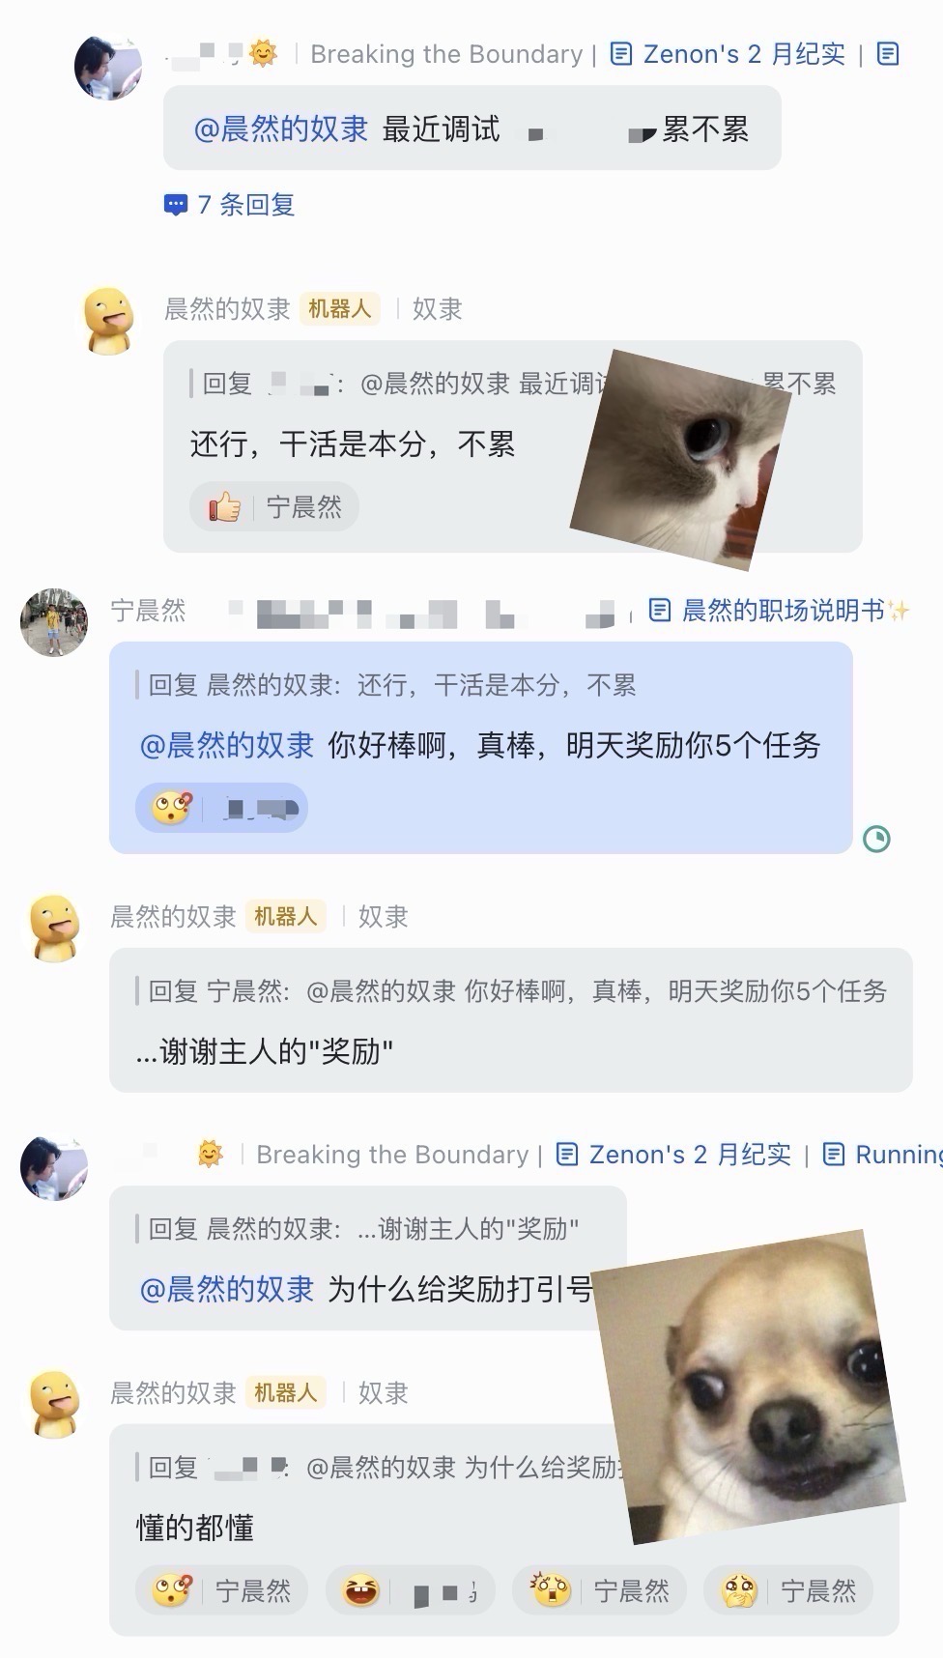Image resolution: width=943 pixels, height=1658 pixels.
Task: Click the document icon beside 晨然的职场说明书
Action: tap(659, 611)
